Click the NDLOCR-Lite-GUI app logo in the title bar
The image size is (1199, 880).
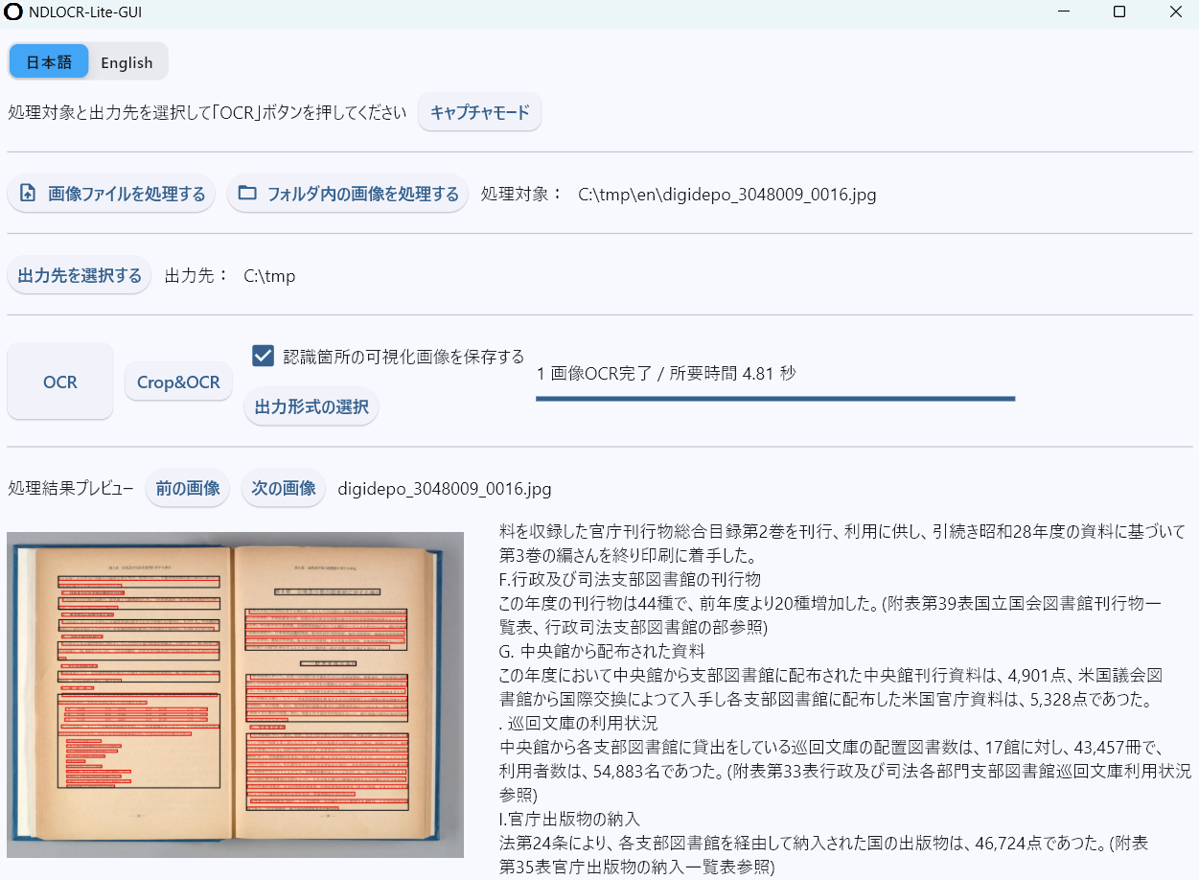pos(12,12)
